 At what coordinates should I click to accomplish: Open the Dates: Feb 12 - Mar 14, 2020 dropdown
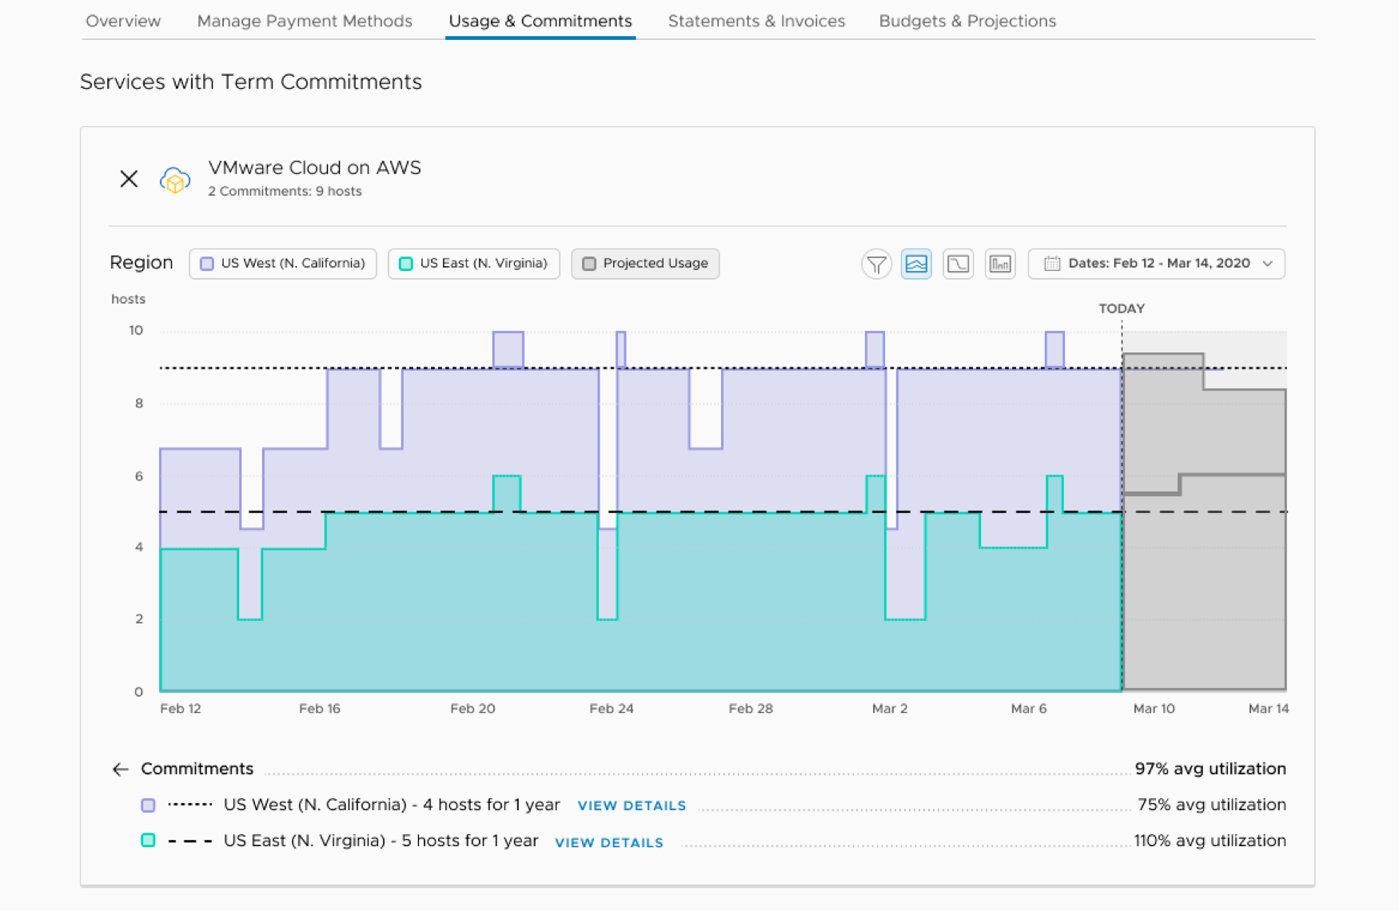1156,264
